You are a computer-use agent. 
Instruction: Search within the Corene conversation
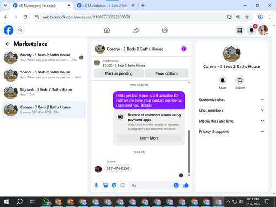(x=240, y=81)
